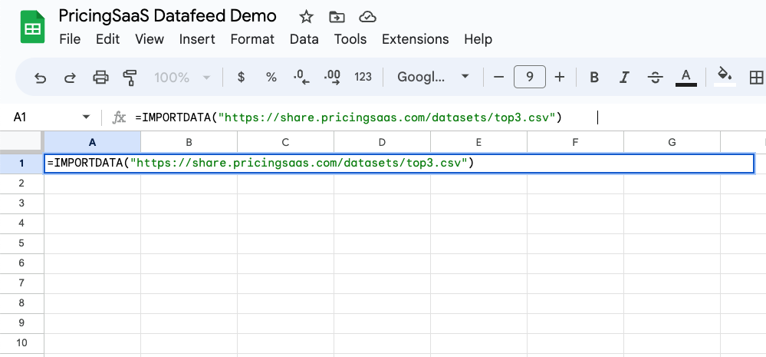The width and height of the screenshot is (766, 357).
Task: Open the borders tool
Action: pyautogui.click(x=756, y=78)
